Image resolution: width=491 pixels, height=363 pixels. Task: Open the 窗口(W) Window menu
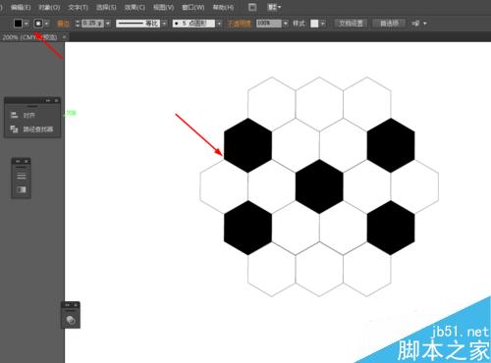point(193,7)
